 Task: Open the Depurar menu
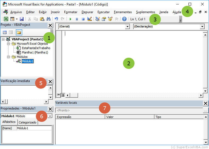click(x=87, y=12)
